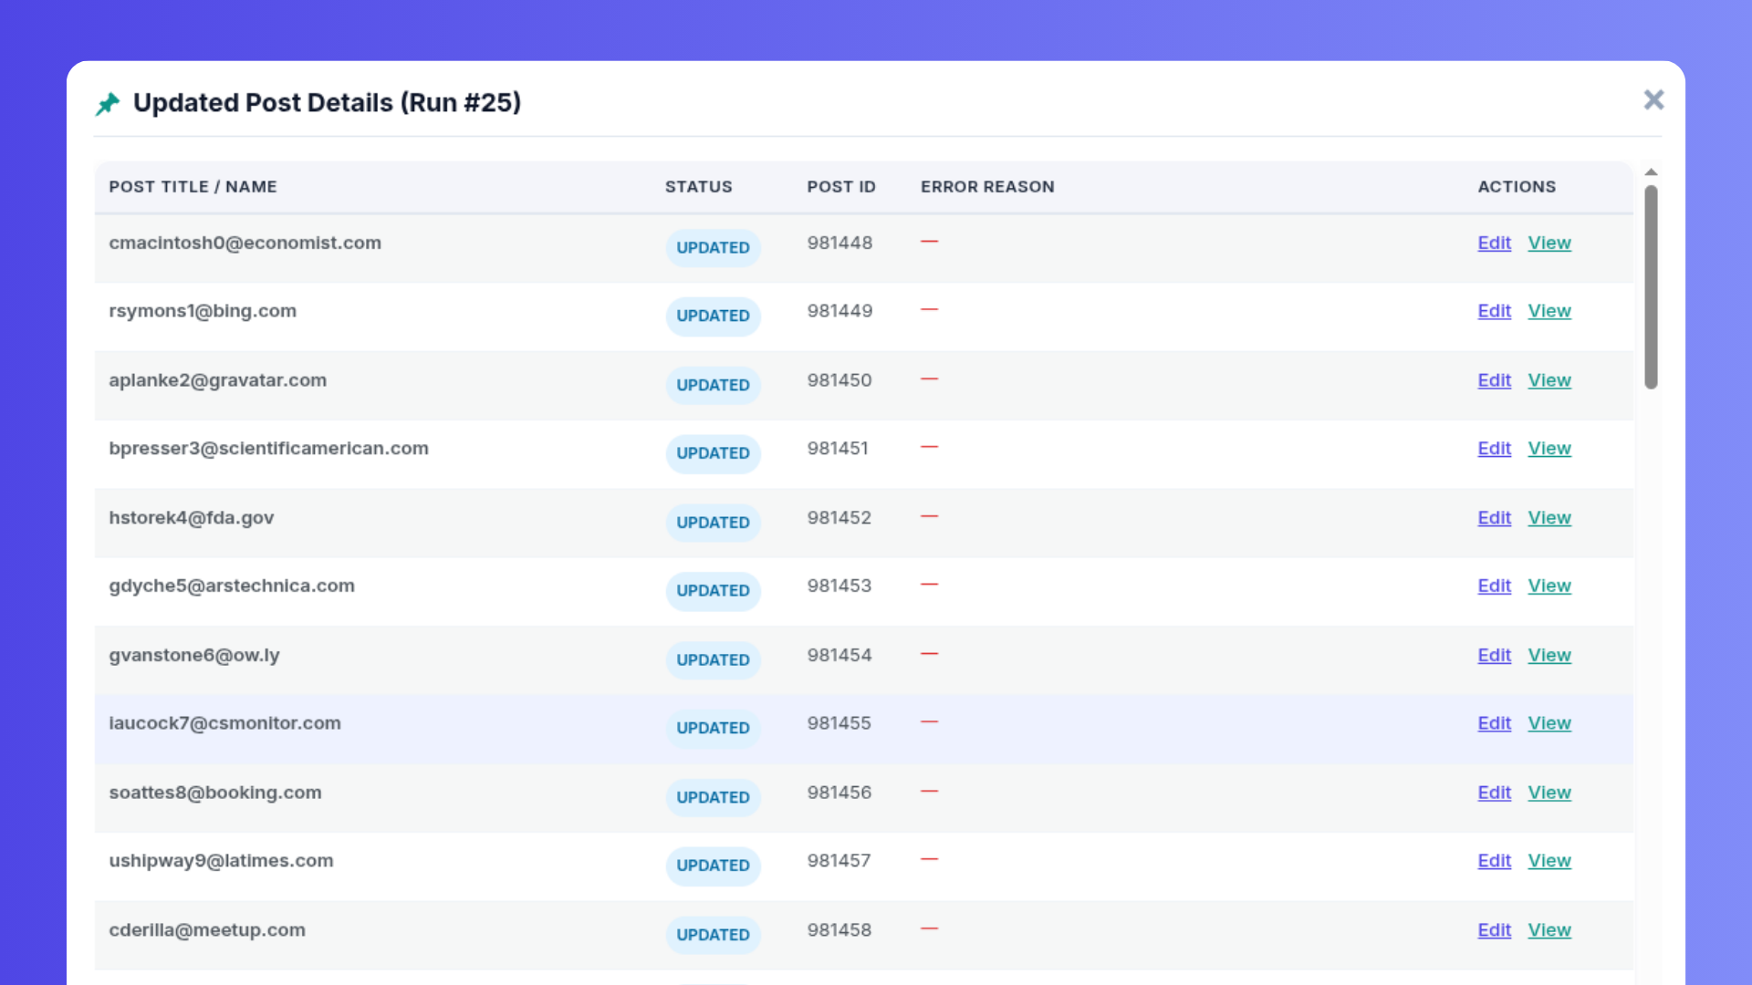Screen dimensions: 1752x985
Task: Edit the cmacintosh0@economist.com post
Action: (x=1494, y=244)
